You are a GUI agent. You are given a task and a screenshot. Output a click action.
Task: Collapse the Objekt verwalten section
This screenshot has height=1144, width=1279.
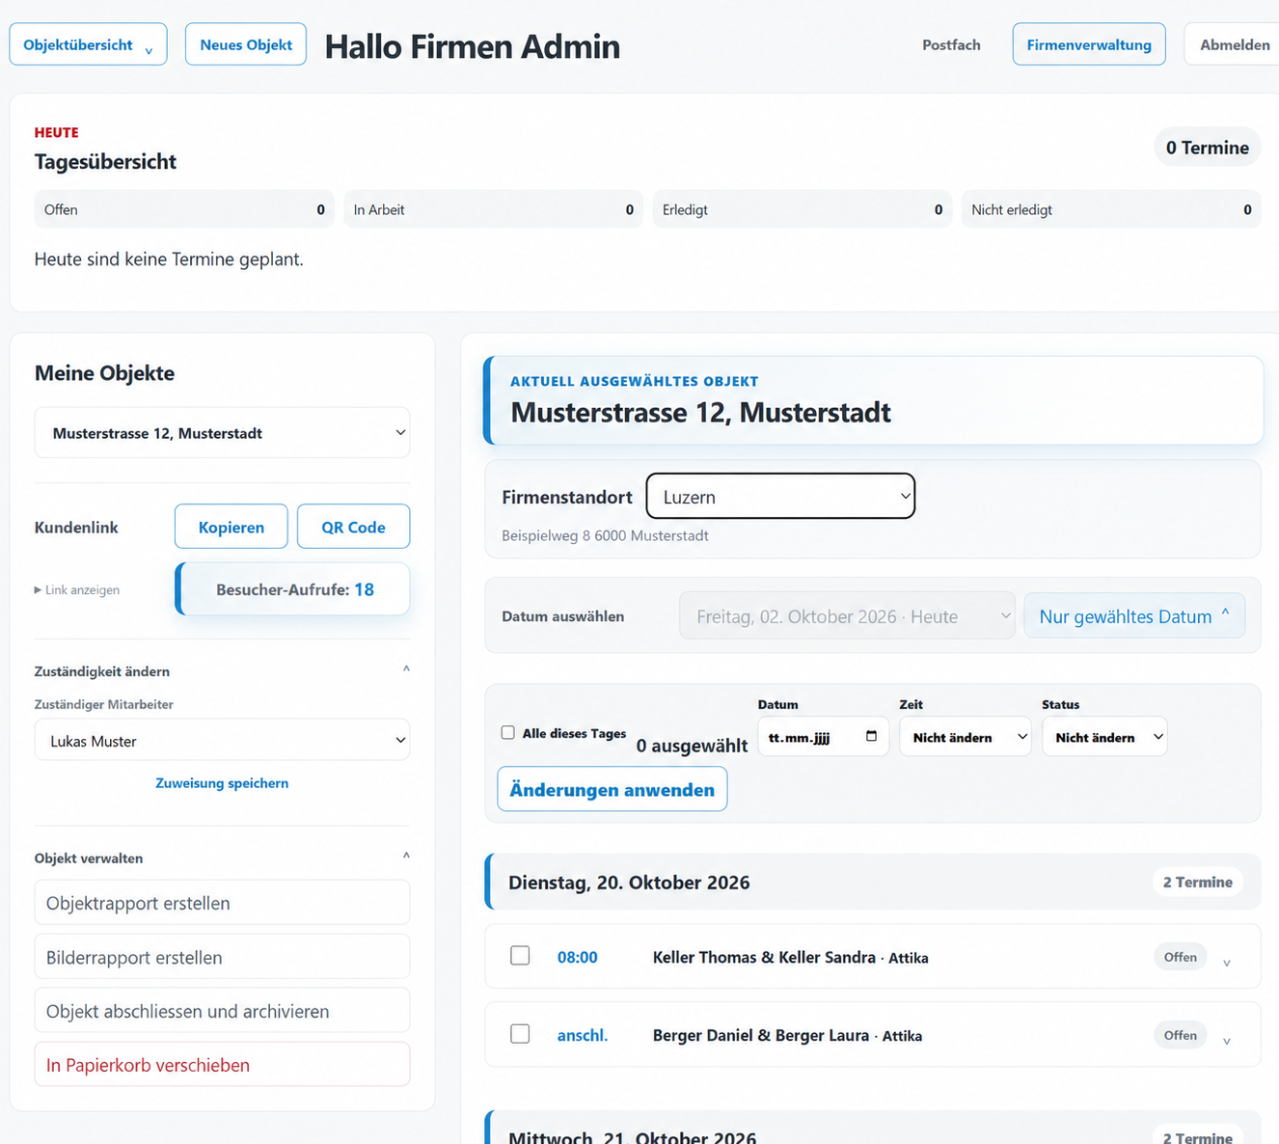[x=406, y=857]
